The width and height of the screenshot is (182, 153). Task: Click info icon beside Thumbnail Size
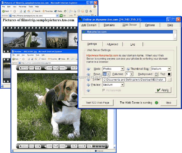(128, 69)
